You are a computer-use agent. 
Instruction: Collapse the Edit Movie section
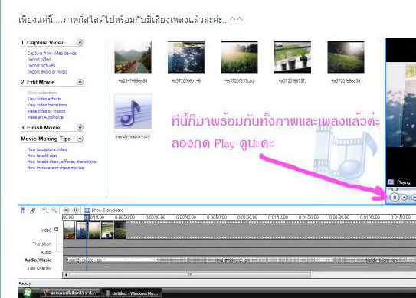[x=80, y=82]
